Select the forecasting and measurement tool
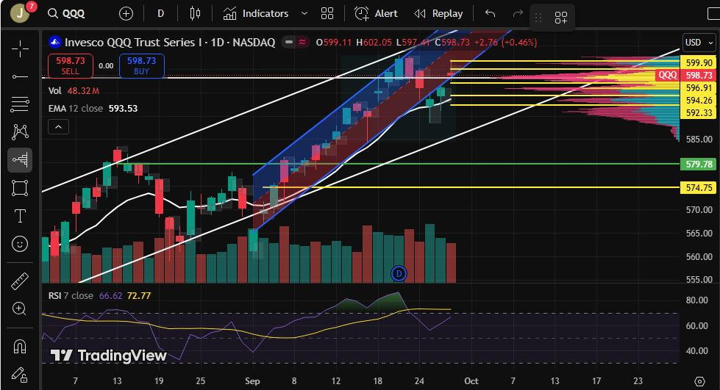The image size is (720, 390). [x=20, y=160]
